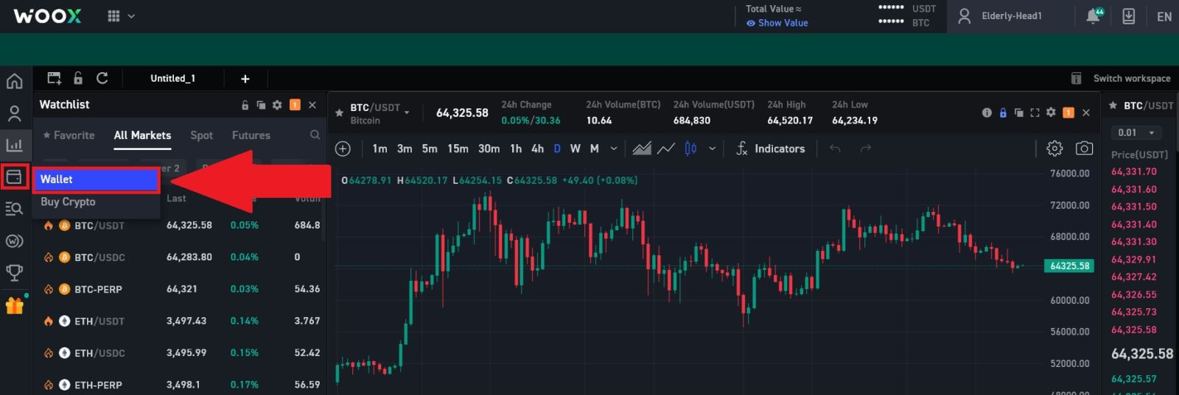Image resolution: width=1179 pixels, height=395 pixels.
Task: Click the Indicators button
Action: click(770, 149)
